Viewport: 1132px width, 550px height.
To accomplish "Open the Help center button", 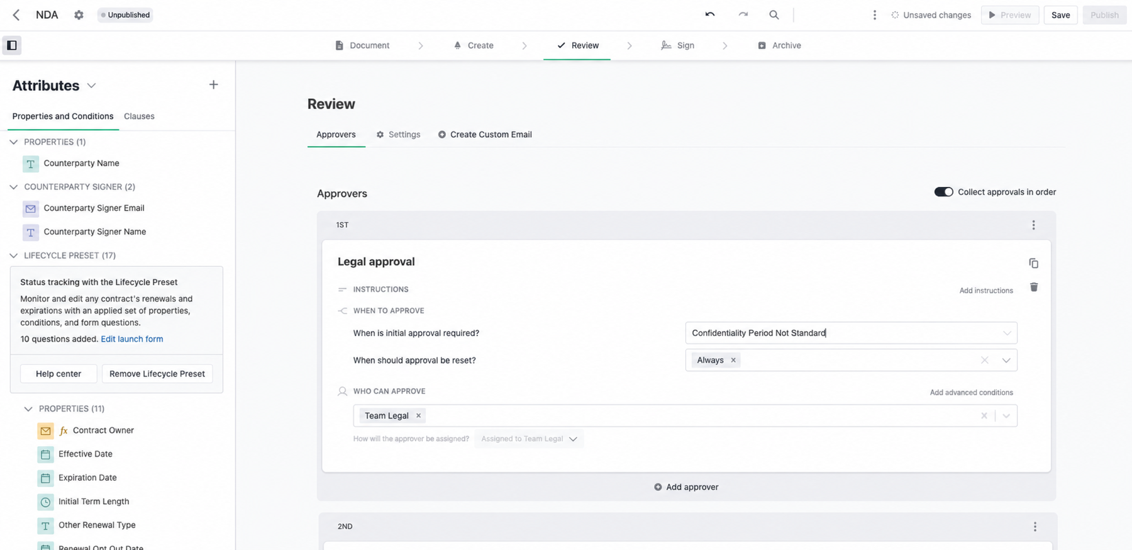I will (x=58, y=374).
